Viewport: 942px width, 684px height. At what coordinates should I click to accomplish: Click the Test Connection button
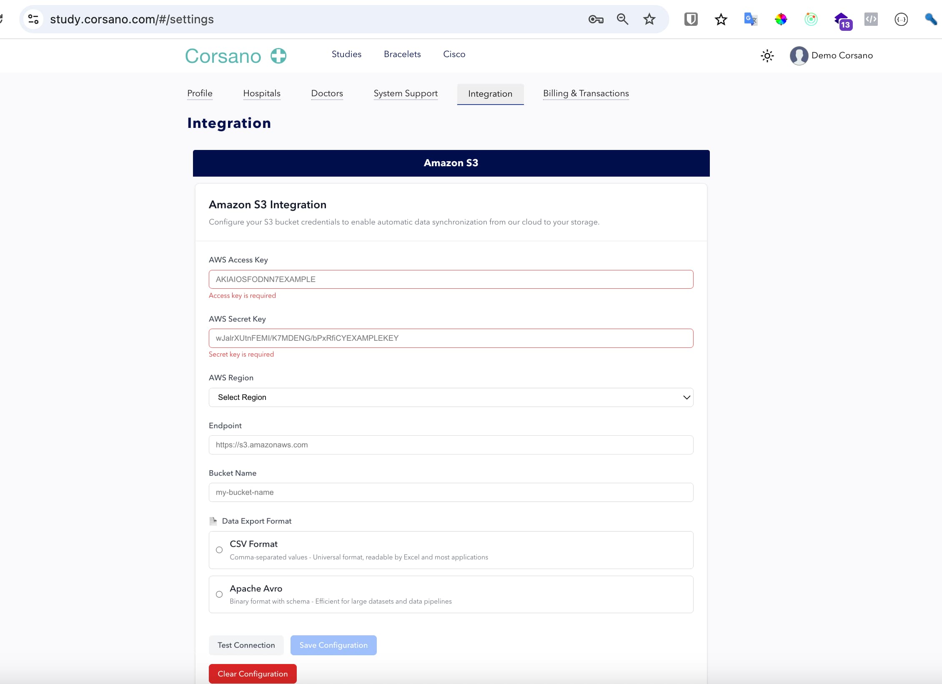[x=246, y=645]
